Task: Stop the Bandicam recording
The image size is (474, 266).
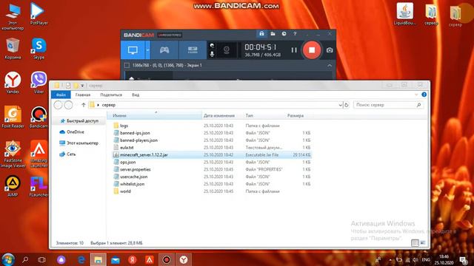Action: click(x=312, y=50)
